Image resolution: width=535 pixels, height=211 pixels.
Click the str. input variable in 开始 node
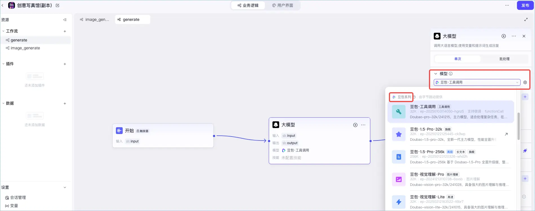point(133,141)
